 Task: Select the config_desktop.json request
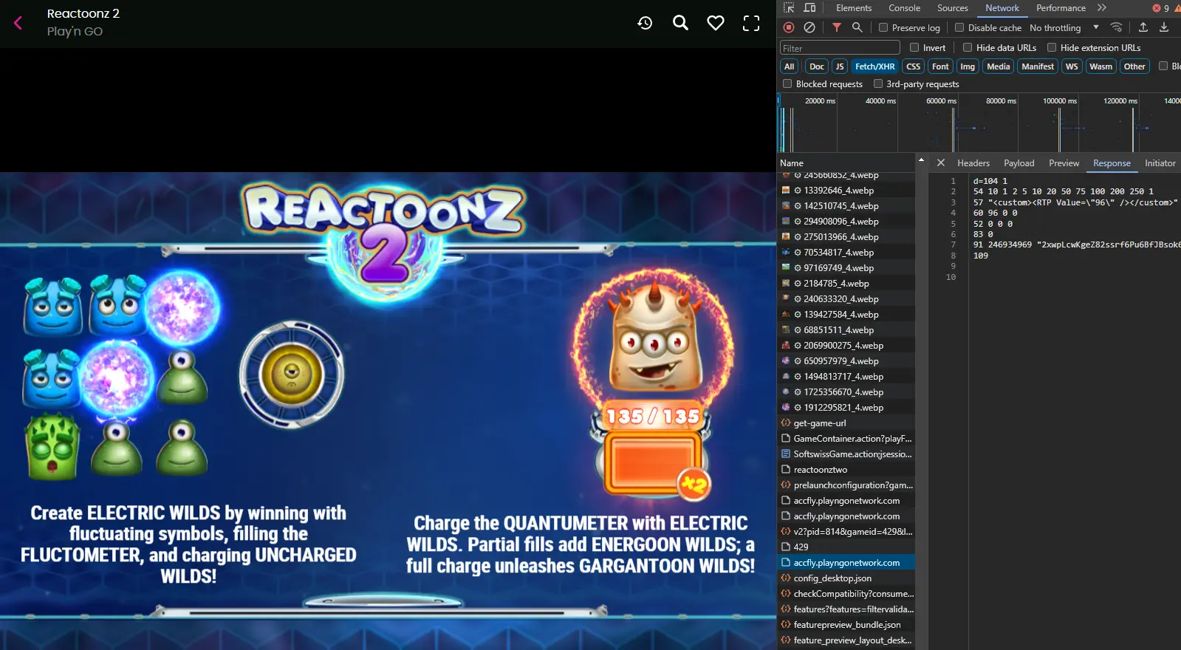pyautogui.click(x=846, y=578)
